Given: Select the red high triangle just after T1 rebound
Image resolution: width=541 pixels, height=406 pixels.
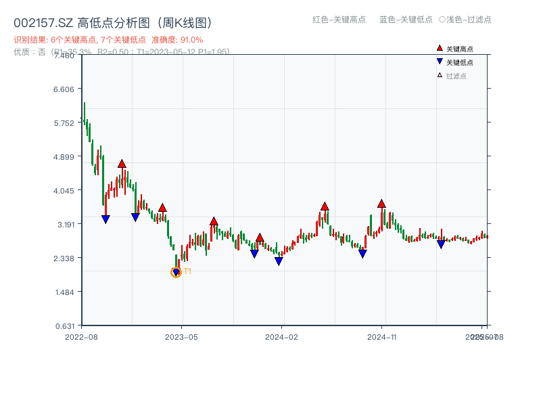Looking at the screenshot, I should pyautogui.click(x=214, y=221).
